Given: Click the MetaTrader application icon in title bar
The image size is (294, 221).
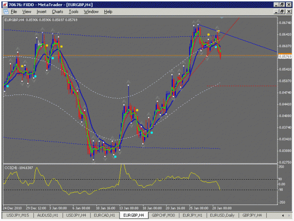Looking at the screenshot, I should pos(5,5).
